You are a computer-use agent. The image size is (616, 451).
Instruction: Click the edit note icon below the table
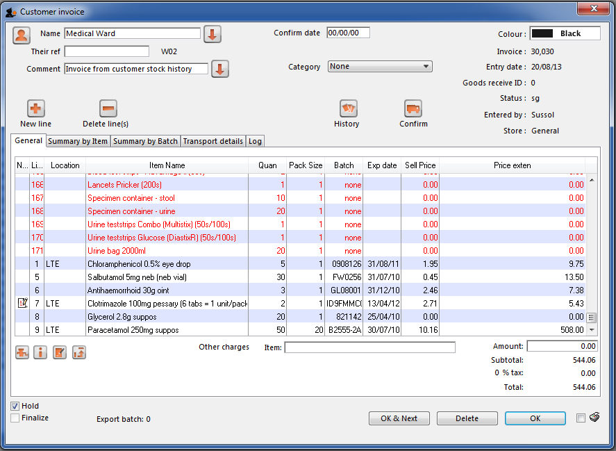pos(60,352)
